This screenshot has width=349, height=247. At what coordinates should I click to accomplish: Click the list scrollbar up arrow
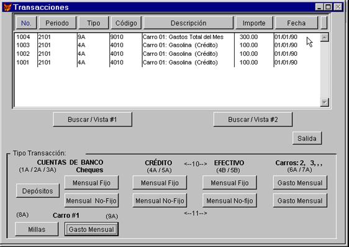click(325, 38)
